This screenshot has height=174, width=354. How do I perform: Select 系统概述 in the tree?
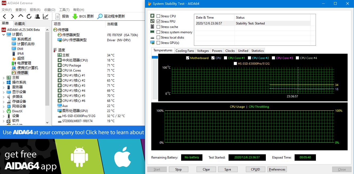pos(24,39)
